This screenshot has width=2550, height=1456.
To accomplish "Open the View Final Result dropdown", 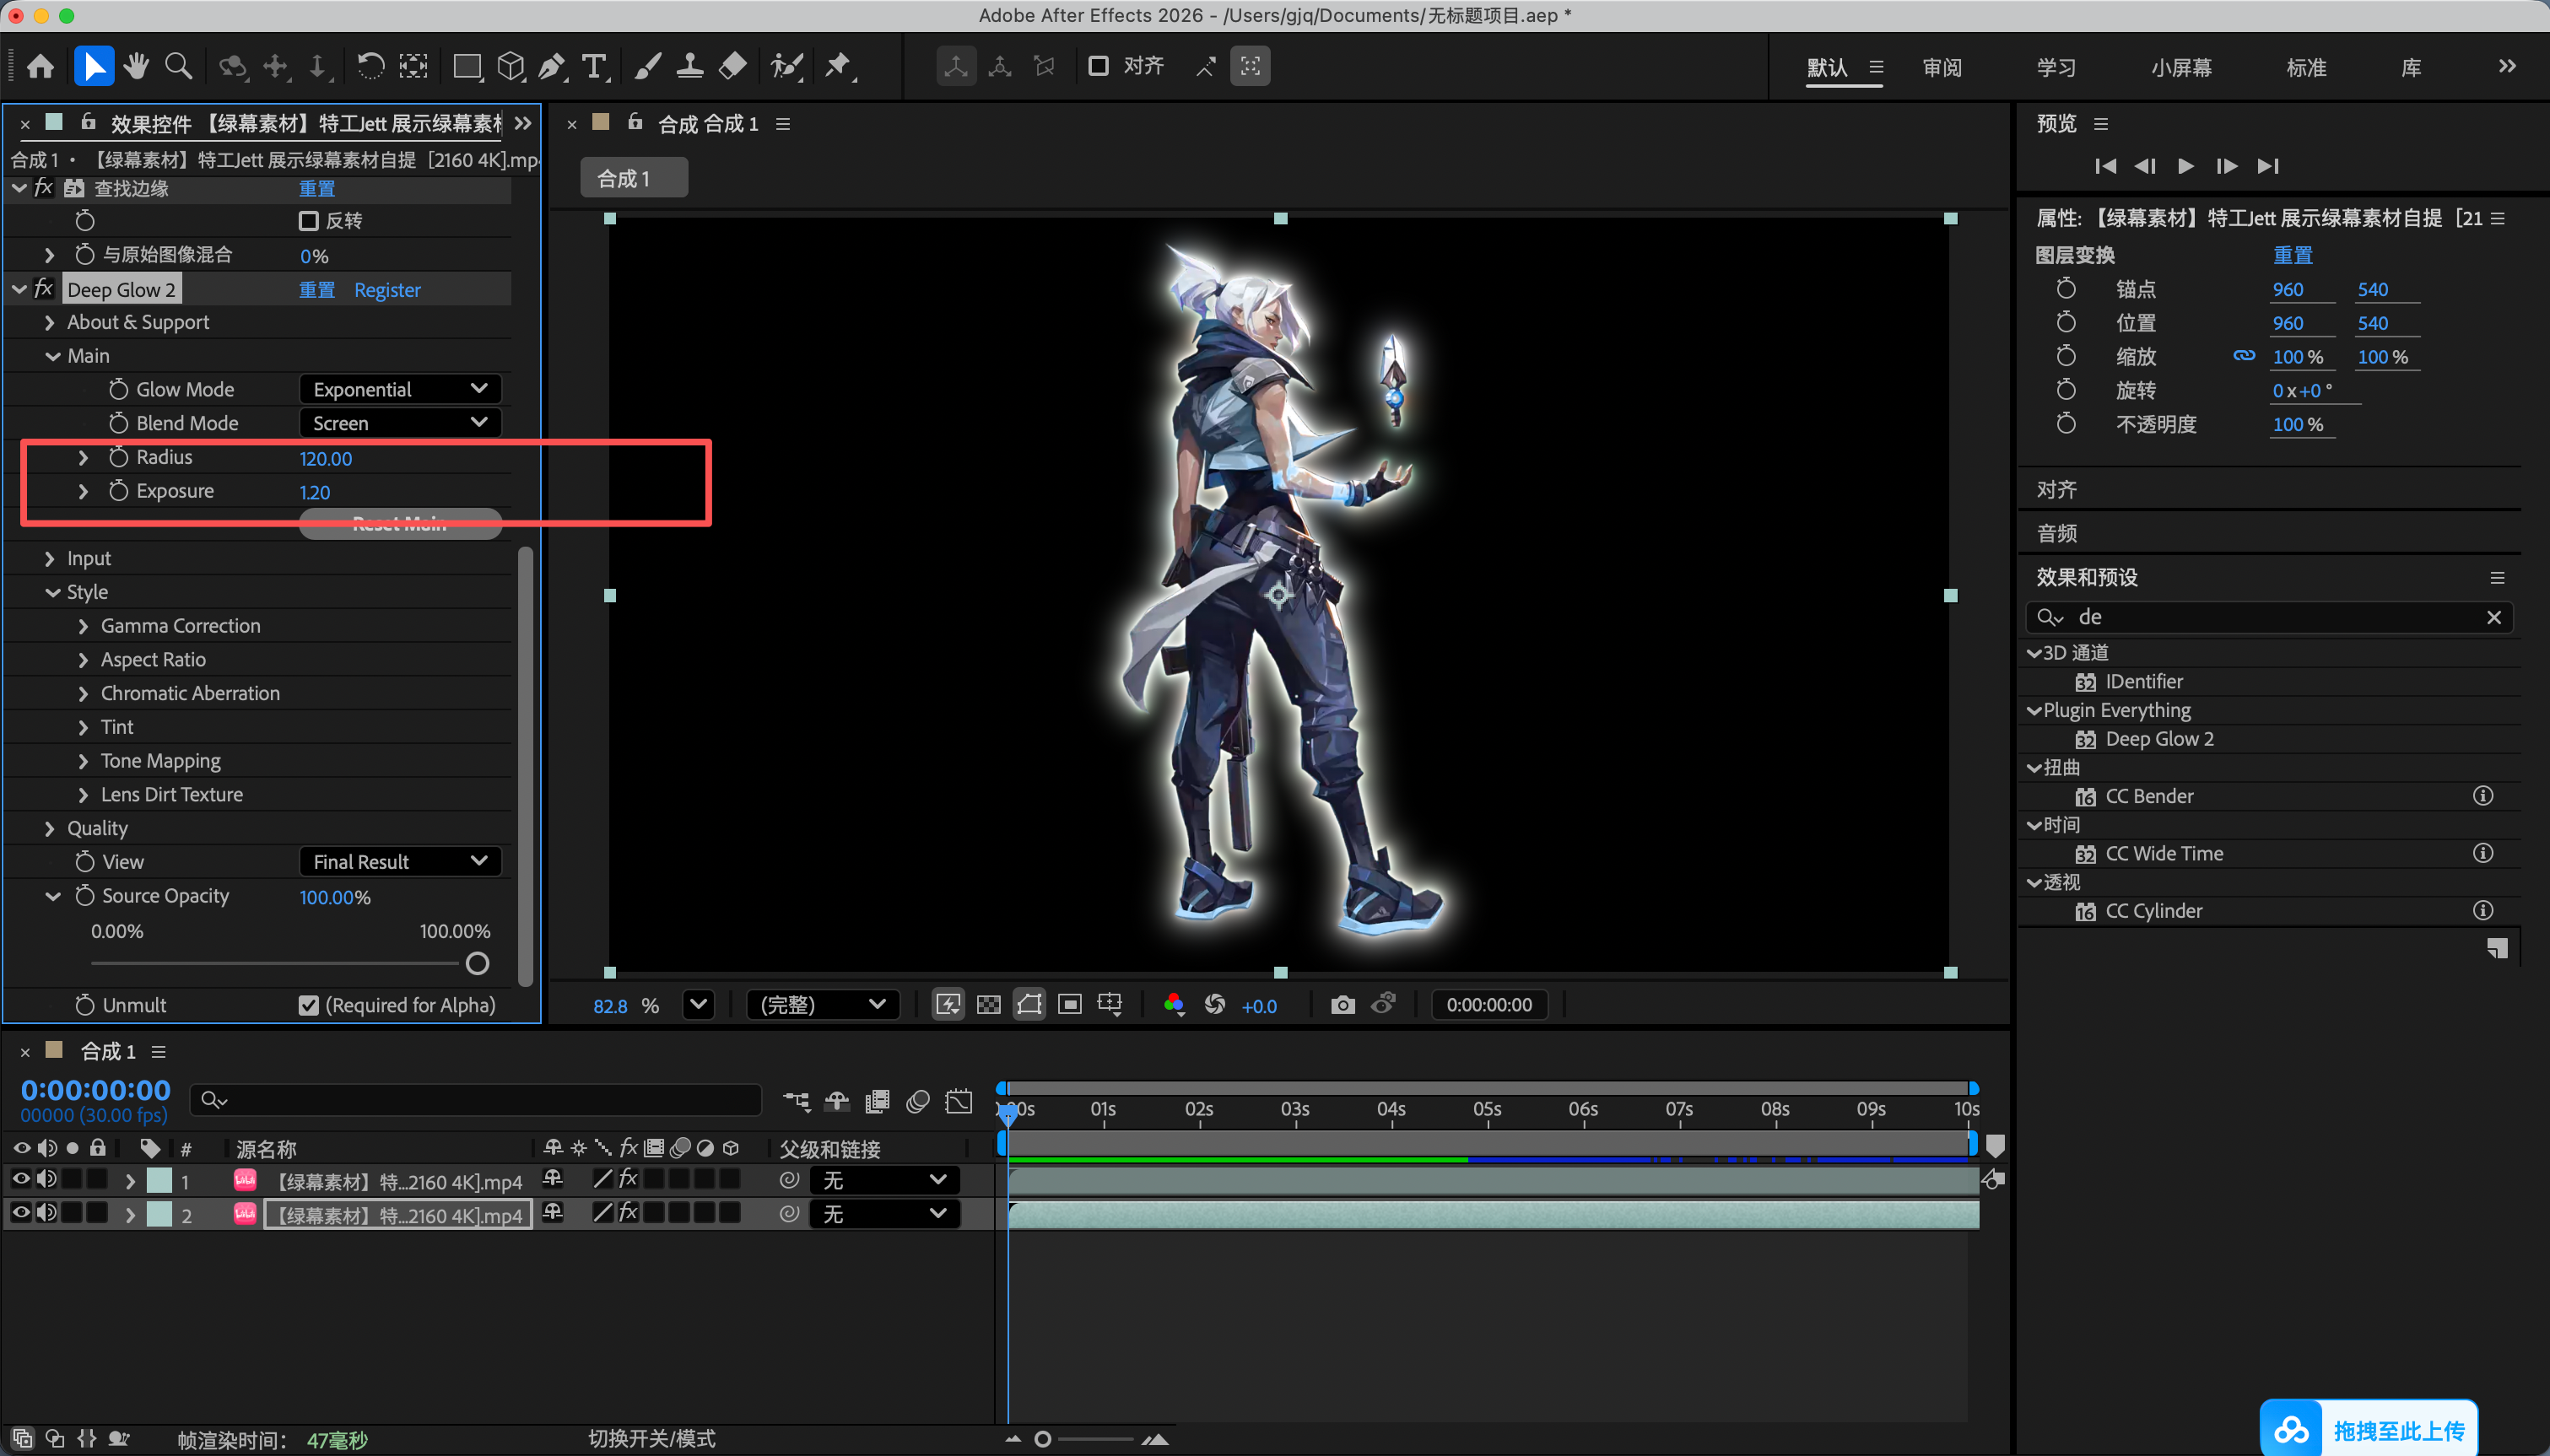I will pos(400,861).
